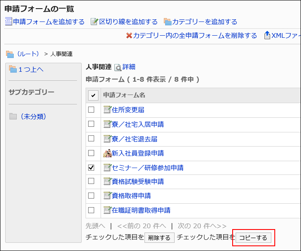This screenshot has height=251, width=301.
Task: Open the 資格取得申請 form
Action: [131, 196]
